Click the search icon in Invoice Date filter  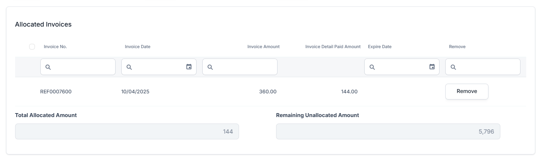[x=129, y=67]
